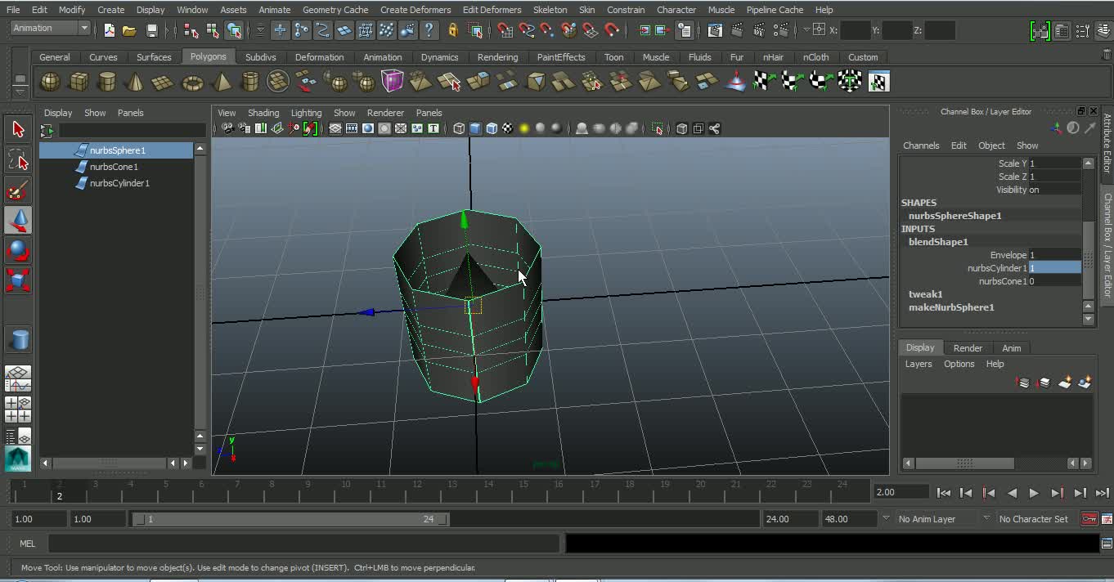Screen dimensions: 1114x582
Task: Expand the makeNurbSphere1 input node
Action: 951,307
